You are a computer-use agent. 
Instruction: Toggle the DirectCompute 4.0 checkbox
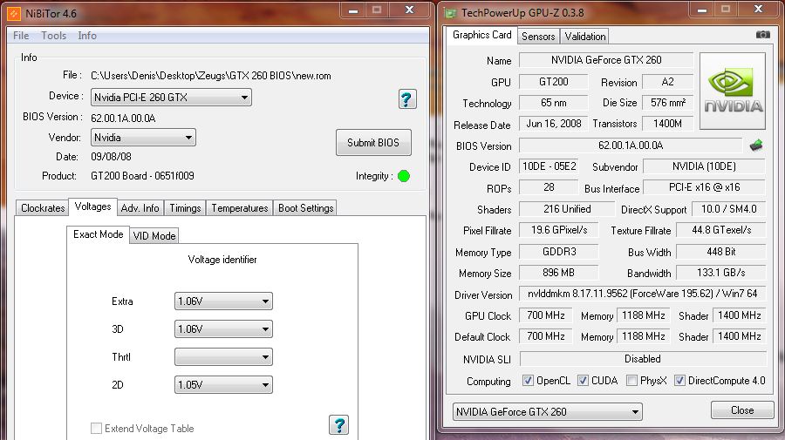pyautogui.click(x=679, y=381)
